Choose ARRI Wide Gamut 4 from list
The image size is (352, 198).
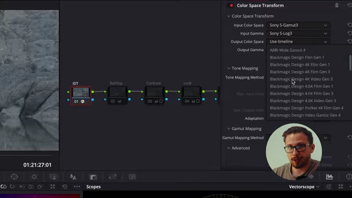coord(287,50)
